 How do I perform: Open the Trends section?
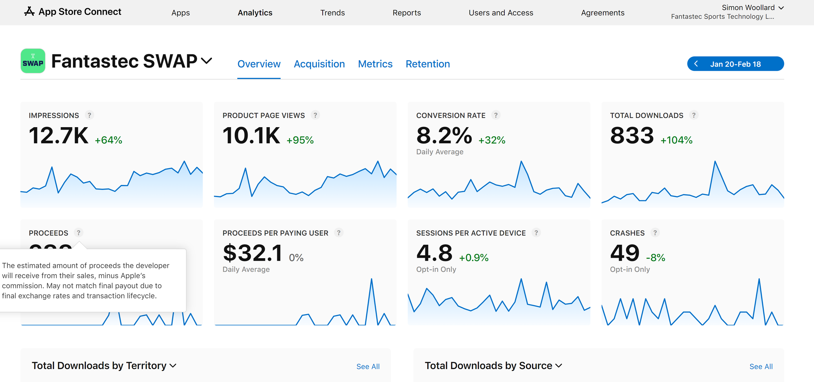(x=332, y=13)
